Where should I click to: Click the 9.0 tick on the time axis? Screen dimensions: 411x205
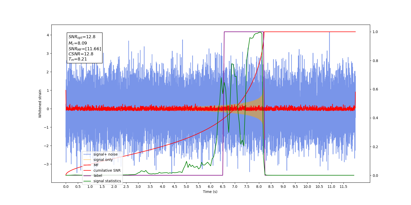[283, 187]
